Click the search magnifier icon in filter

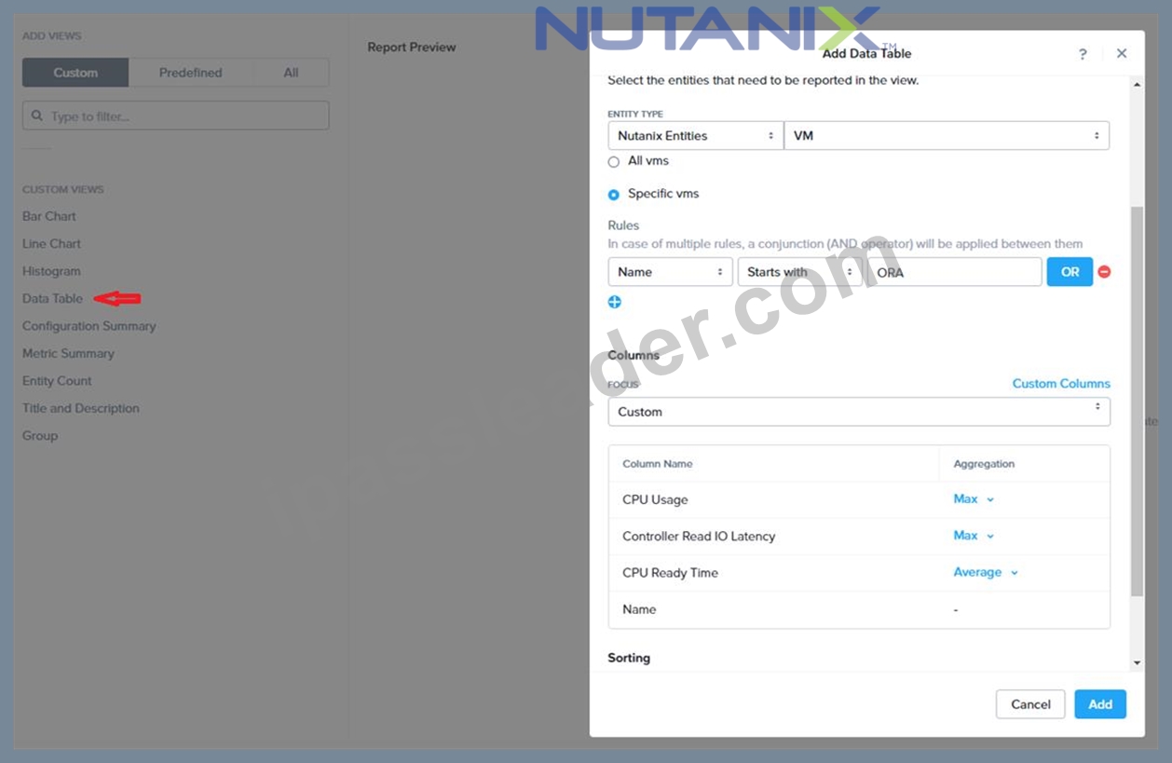coord(37,116)
